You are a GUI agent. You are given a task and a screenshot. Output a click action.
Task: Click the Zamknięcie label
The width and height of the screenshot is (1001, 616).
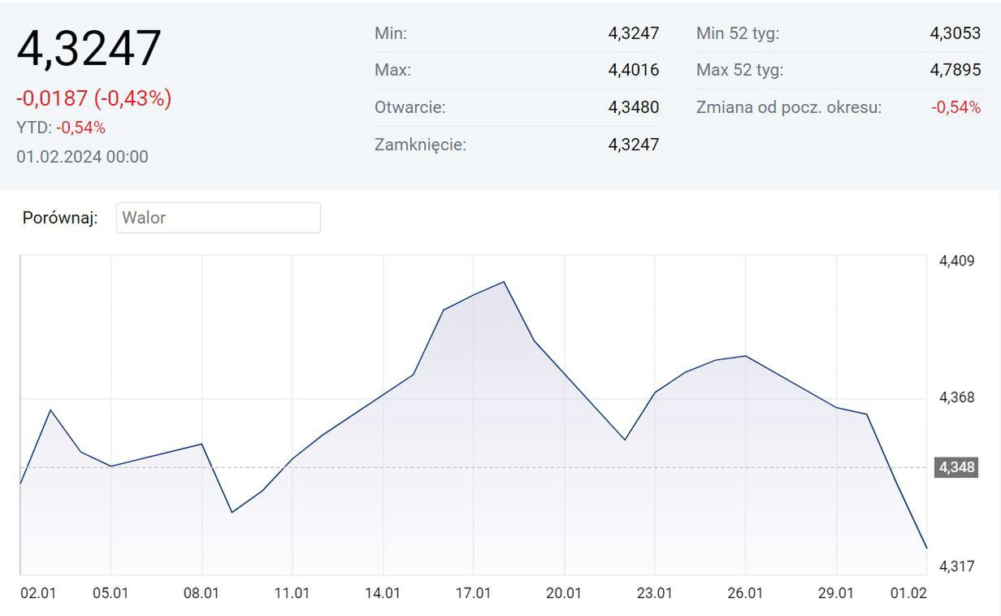[420, 145]
